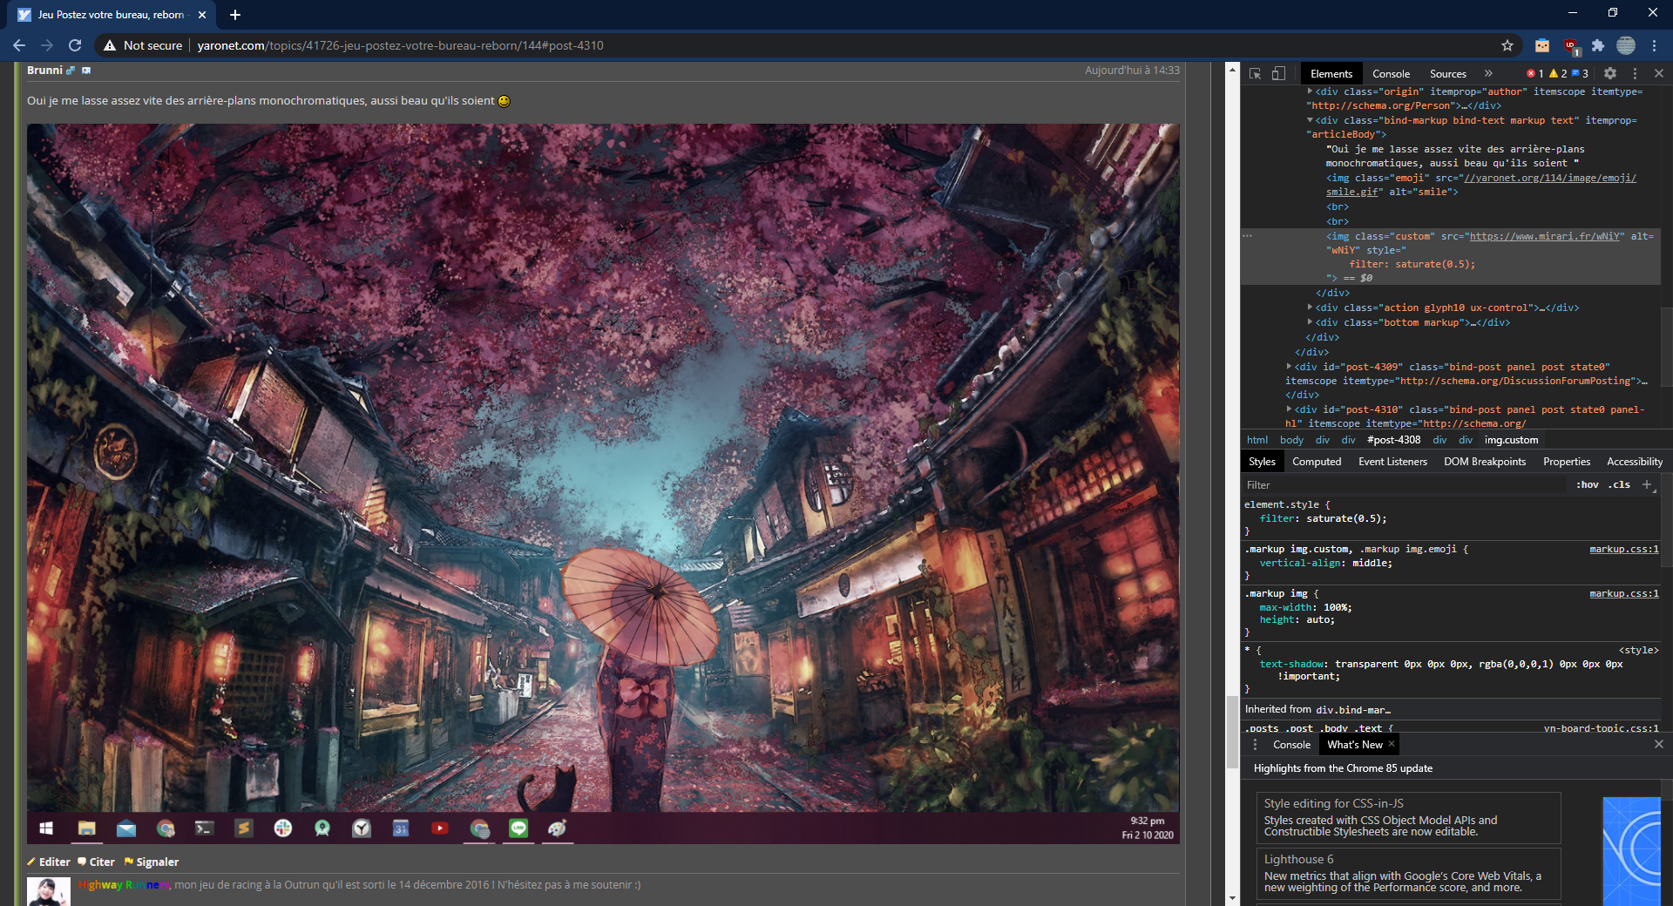Close the Jeu Postez votre bureau tab

click(202, 15)
